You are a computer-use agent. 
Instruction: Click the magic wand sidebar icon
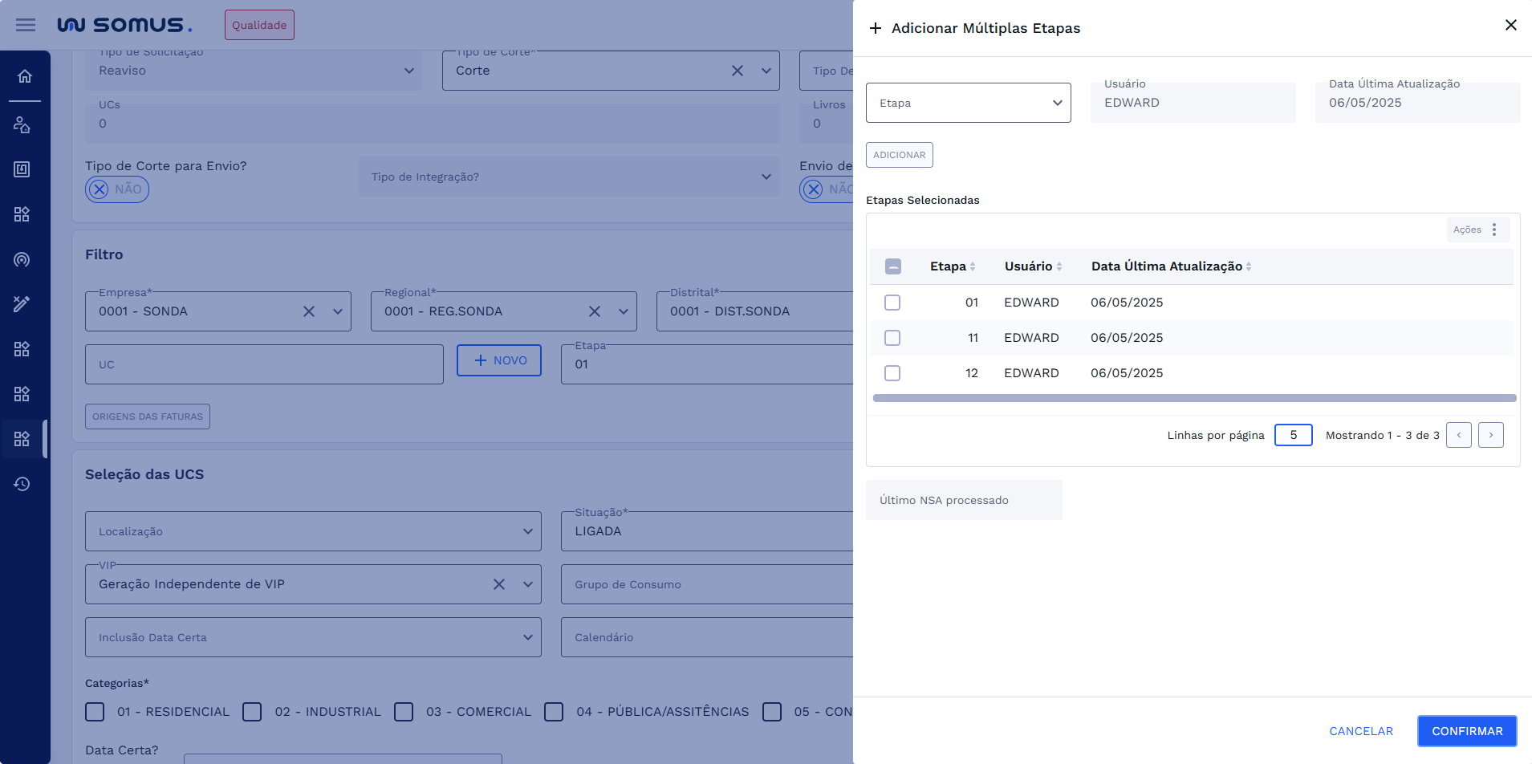pos(22,304)
